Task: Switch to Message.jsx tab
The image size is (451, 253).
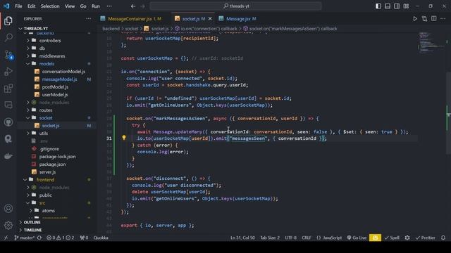Action: (x=241, y=19)
